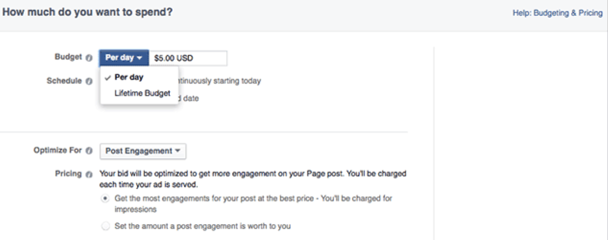Open the Optimize For info tooltip icon

[x=89, y=151]
